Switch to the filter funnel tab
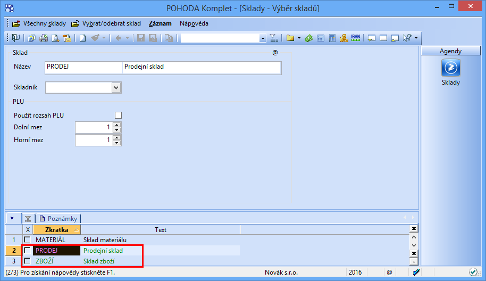This screenshot has width=486, height=281. 28,219
